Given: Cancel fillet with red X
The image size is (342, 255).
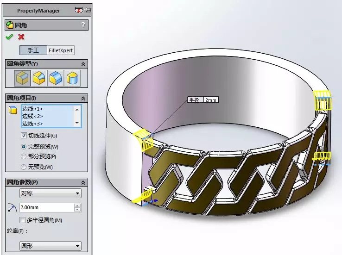Looking at the screenshot, I should click(x=21, y=37).
